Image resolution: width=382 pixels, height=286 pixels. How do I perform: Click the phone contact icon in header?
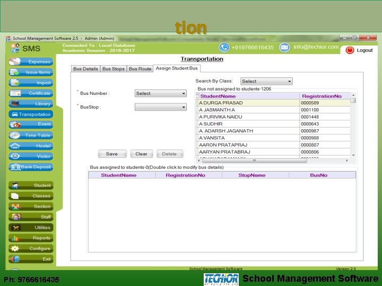coord(224,47)
